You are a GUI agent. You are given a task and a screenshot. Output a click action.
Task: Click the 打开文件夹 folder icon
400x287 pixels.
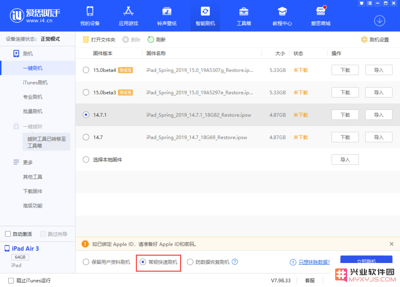tap(86, 40)
